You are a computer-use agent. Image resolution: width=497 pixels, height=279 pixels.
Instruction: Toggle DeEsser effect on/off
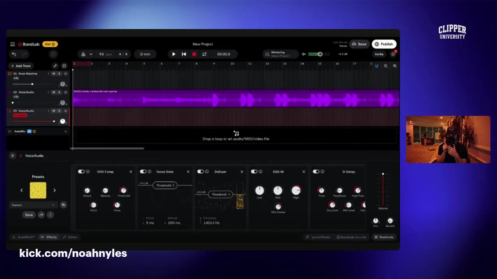pos(200,172)
